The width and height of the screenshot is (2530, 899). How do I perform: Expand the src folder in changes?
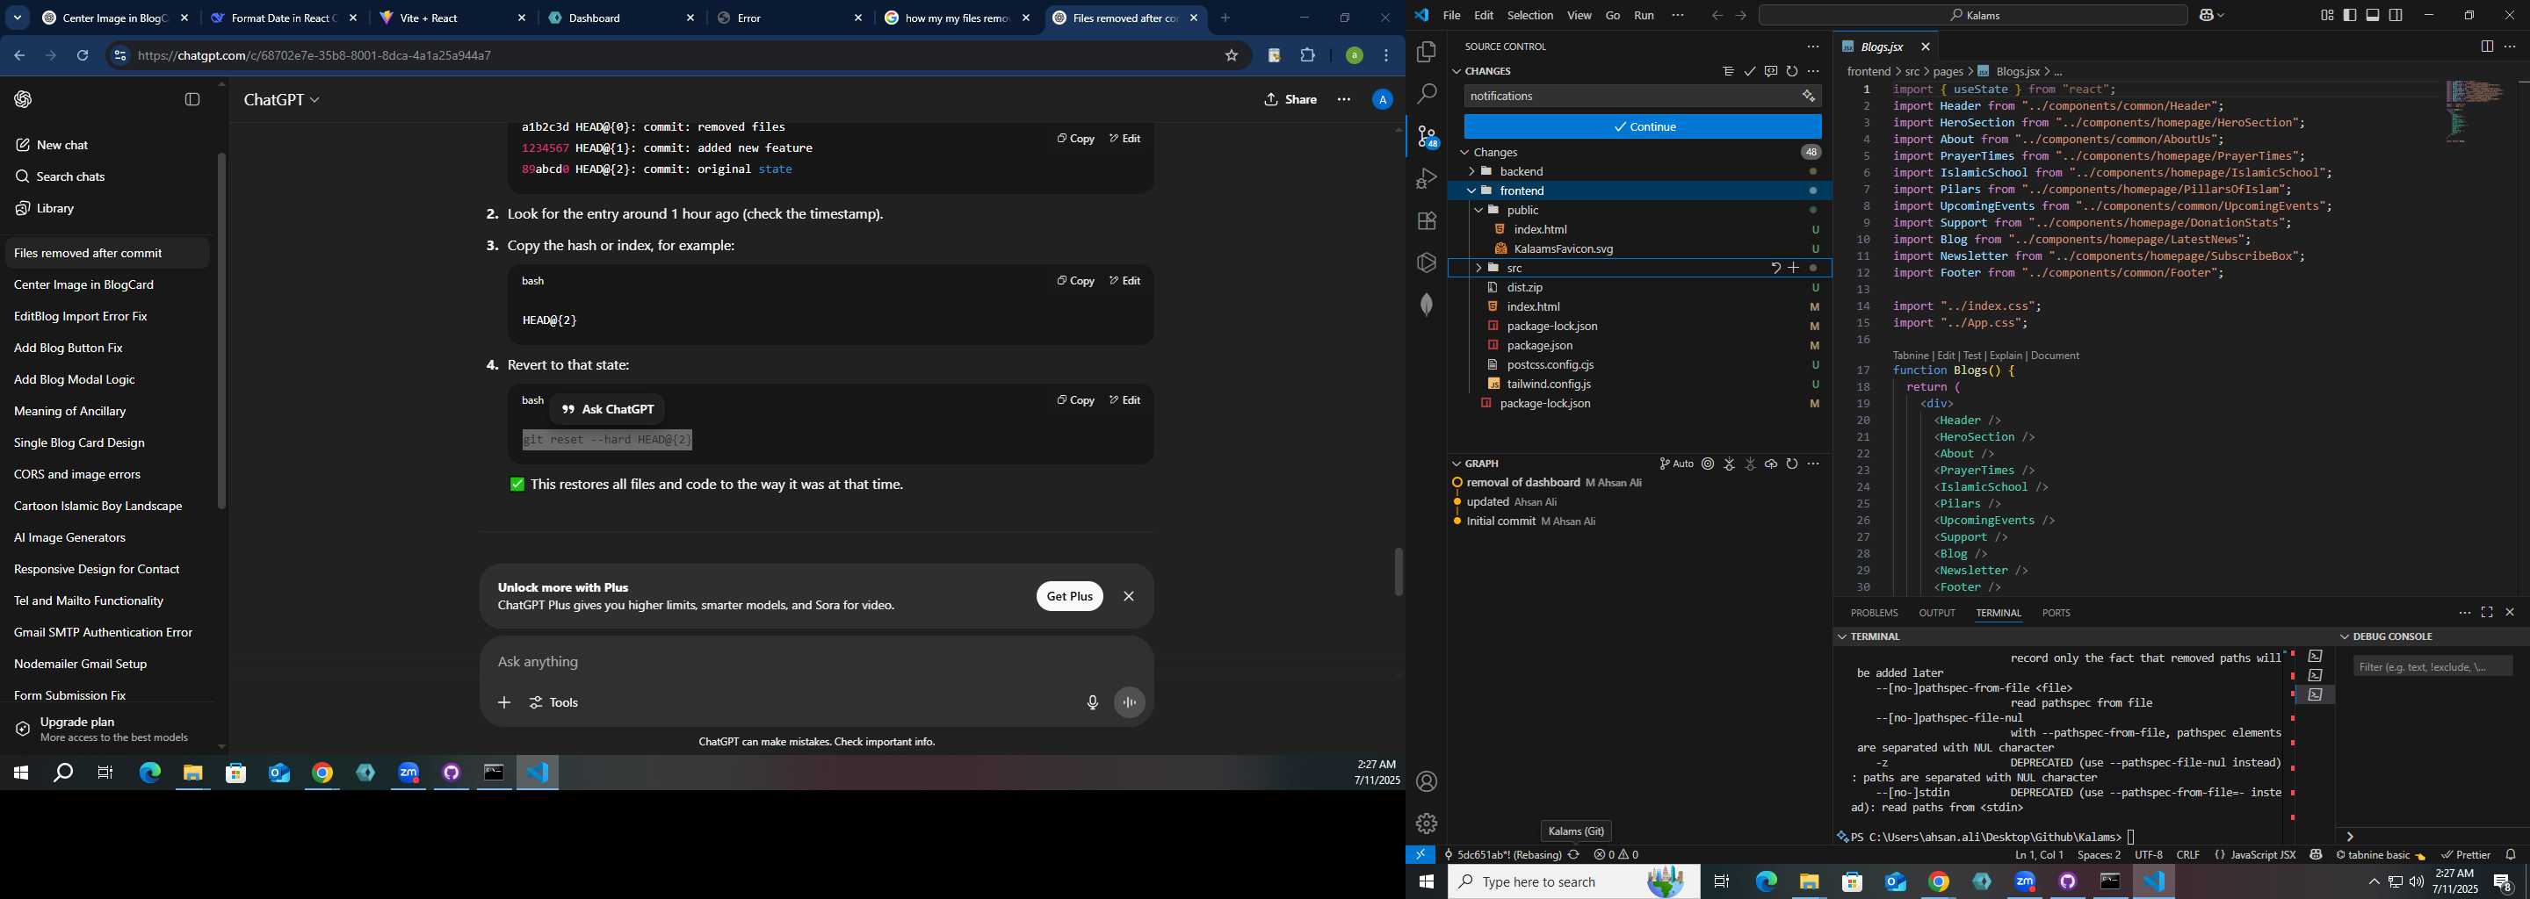tap(1479, 268)
